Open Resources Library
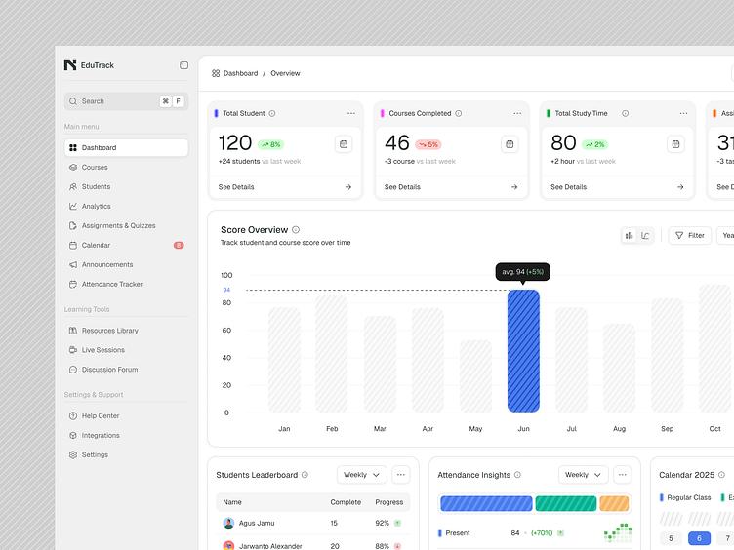The width and height of the screenshot is (734, 550). tap(126, 331)
